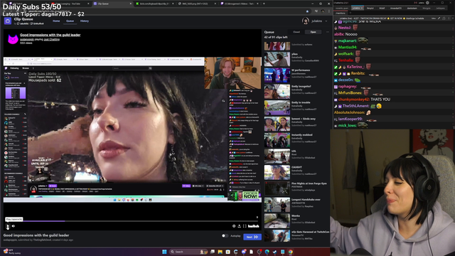455x256 pixels.
Task: Play the clip with the play button
Action: [x=8, y=226]
